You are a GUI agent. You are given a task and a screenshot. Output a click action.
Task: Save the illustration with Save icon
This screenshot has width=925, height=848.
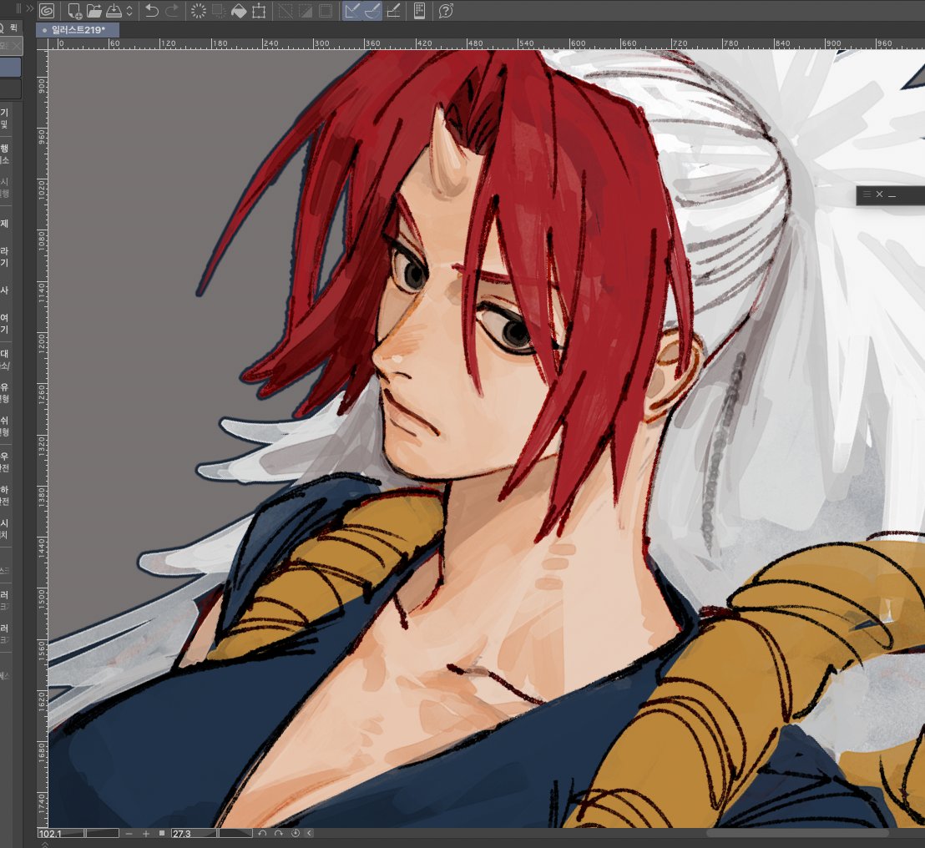tap(114, 11)
